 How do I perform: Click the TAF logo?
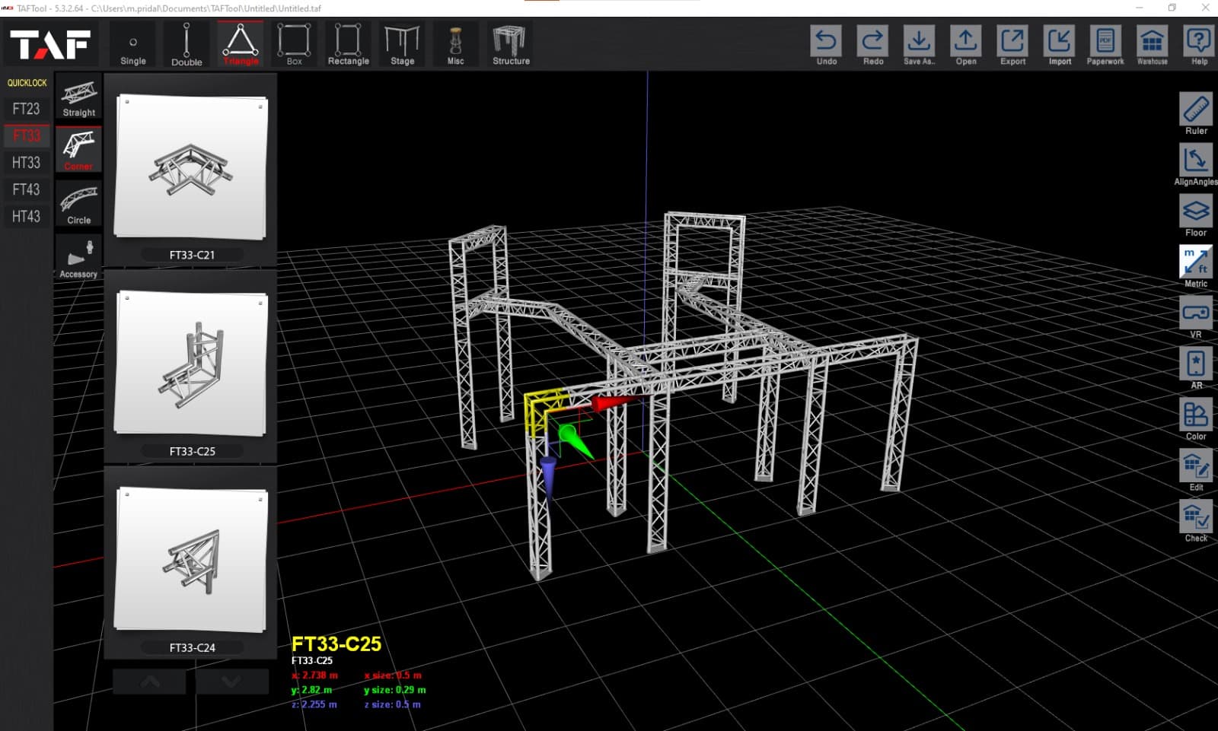tap(50, 45)
